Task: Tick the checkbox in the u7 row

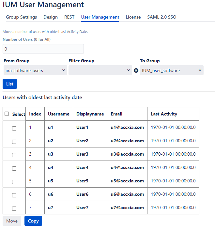Action: coord(14,208)
